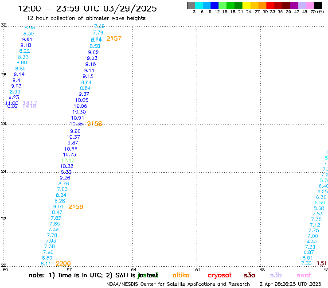This screenshot has height=288, width=328.
Task: Click the subtitle '12 hour collection of altimeter wave heights'
Action: click(86, 18)
